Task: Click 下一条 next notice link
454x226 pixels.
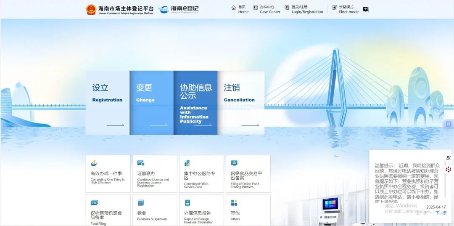Action: pos(441,213)
